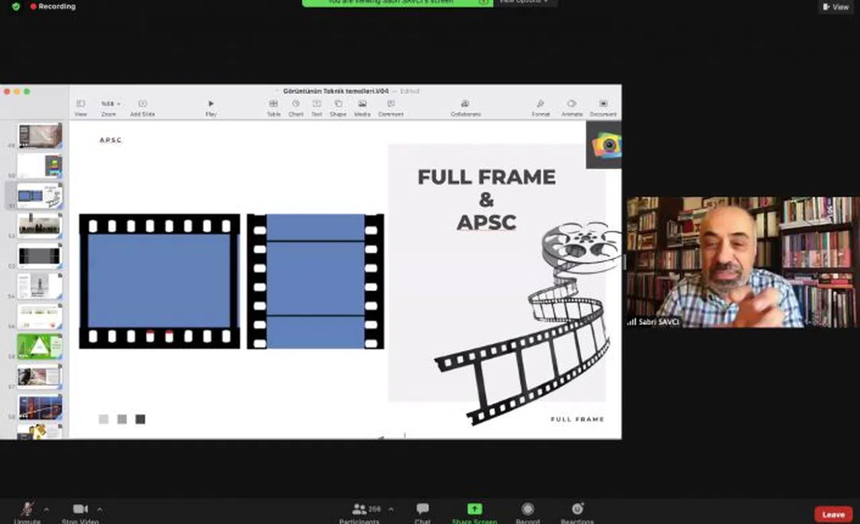Open the Animate inspector panel
Image resolution: width=860 pixels, height=524 pixels.
coord(572,105)
